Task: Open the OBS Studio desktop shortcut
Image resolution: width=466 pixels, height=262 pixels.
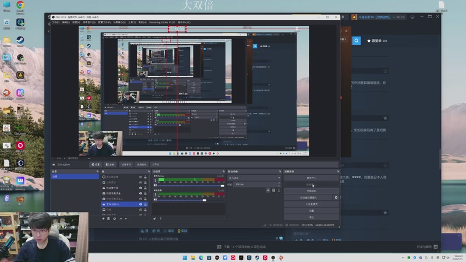Action: pyautogui.click(x=20, y=59)
